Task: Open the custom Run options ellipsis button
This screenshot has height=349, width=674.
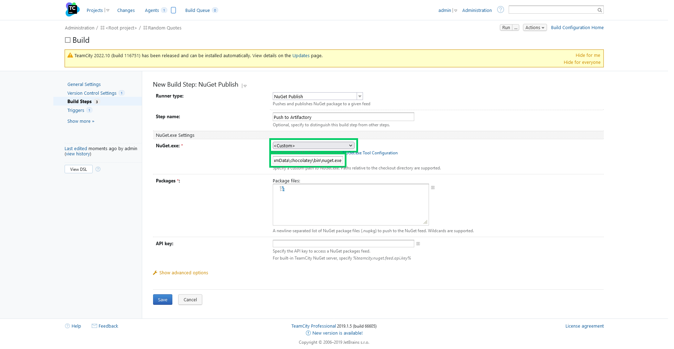Action: click(516, 27)
